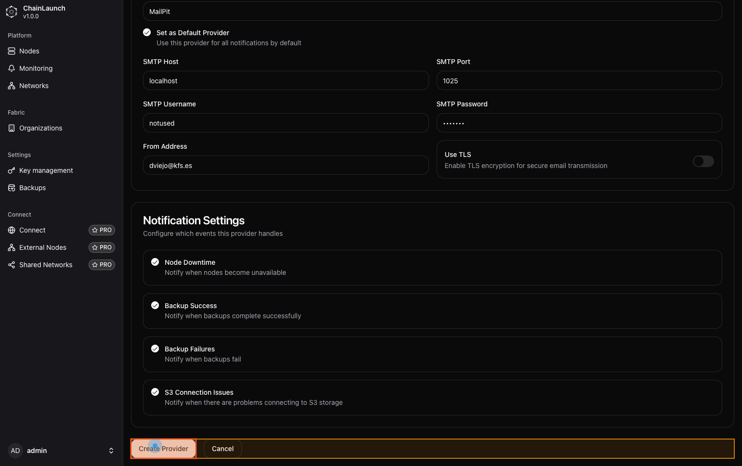Click into the SMTP Port field

click(579, 81)
